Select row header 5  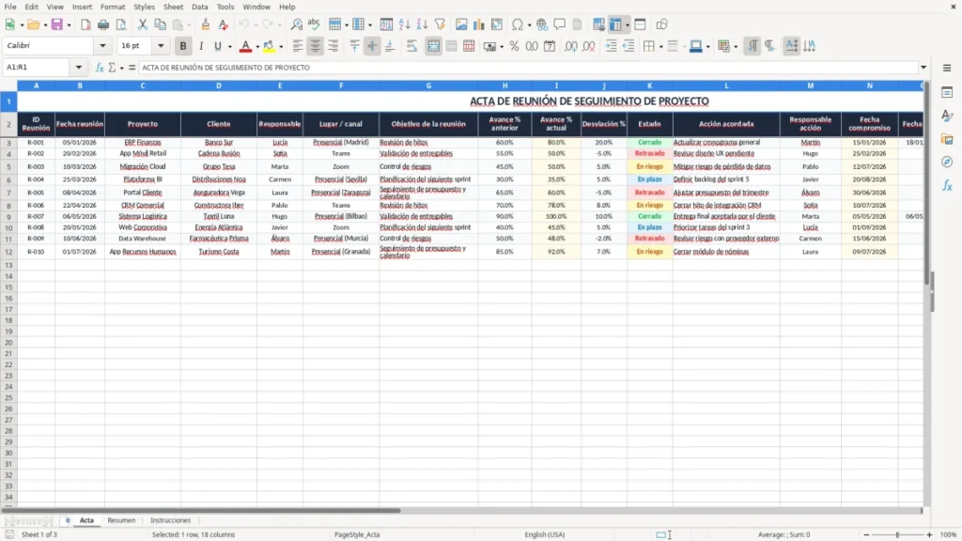point(8,167)
